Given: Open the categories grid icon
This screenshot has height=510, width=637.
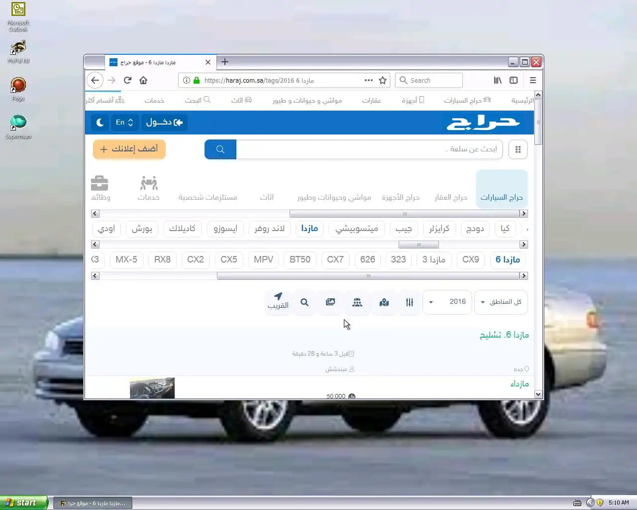Looking at the screenshot, I should 518,149.
